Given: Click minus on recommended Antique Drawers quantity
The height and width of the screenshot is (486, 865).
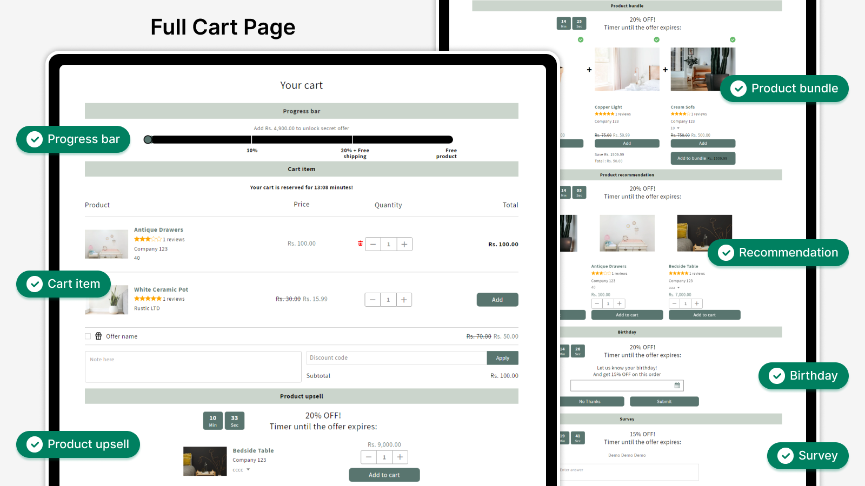Looking at the screenshot, I should tap(597, 303).
